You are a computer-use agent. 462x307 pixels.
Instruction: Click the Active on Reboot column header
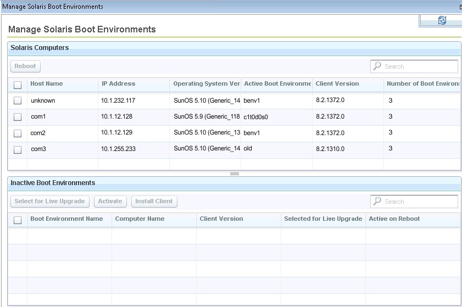click(x=394, y=219)
